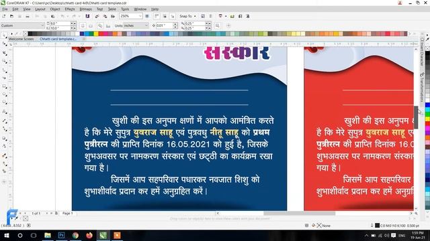Pick the yellow swatch in color palette
The image size is (430, 241).
pyautogui.click(x=96, y=33)
